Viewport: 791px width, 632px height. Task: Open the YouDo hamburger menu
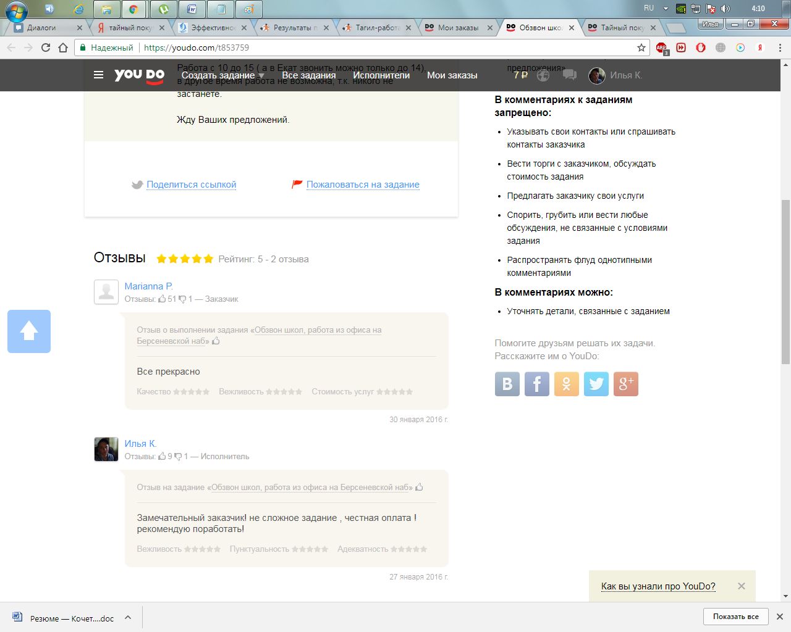(98, 75)
